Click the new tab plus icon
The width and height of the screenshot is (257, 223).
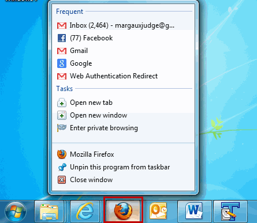[x=62, y=103]
